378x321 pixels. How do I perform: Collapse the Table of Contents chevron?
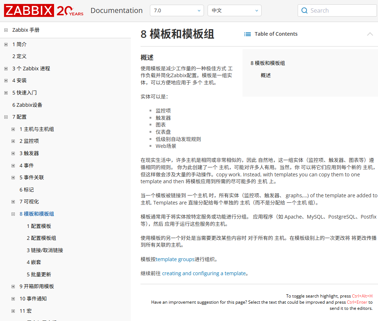point(370,34)
